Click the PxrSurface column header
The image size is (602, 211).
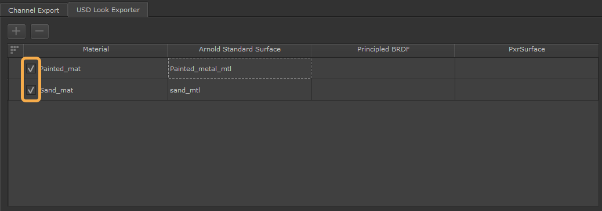point(527,49)
